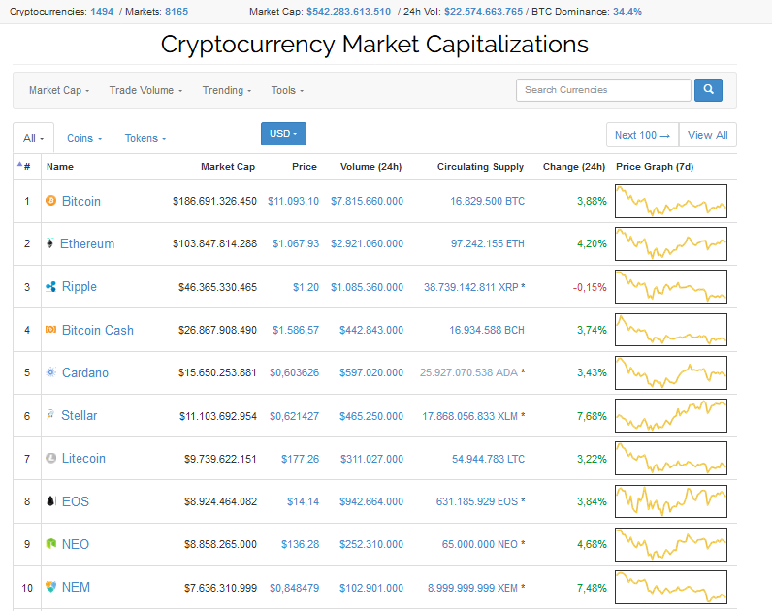Click the NEM logo icon

[50, 587]
